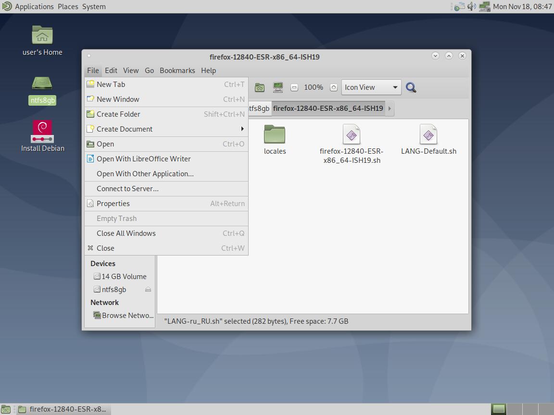Click Close entry in File menu

tap(166, 248)
